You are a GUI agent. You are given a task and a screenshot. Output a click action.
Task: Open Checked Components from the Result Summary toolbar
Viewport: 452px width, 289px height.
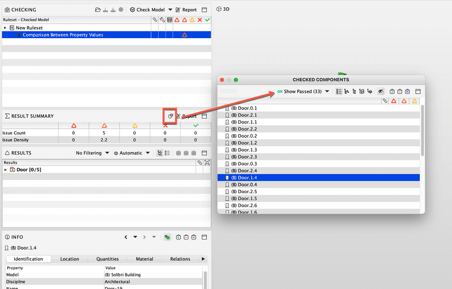coord(170,116)
